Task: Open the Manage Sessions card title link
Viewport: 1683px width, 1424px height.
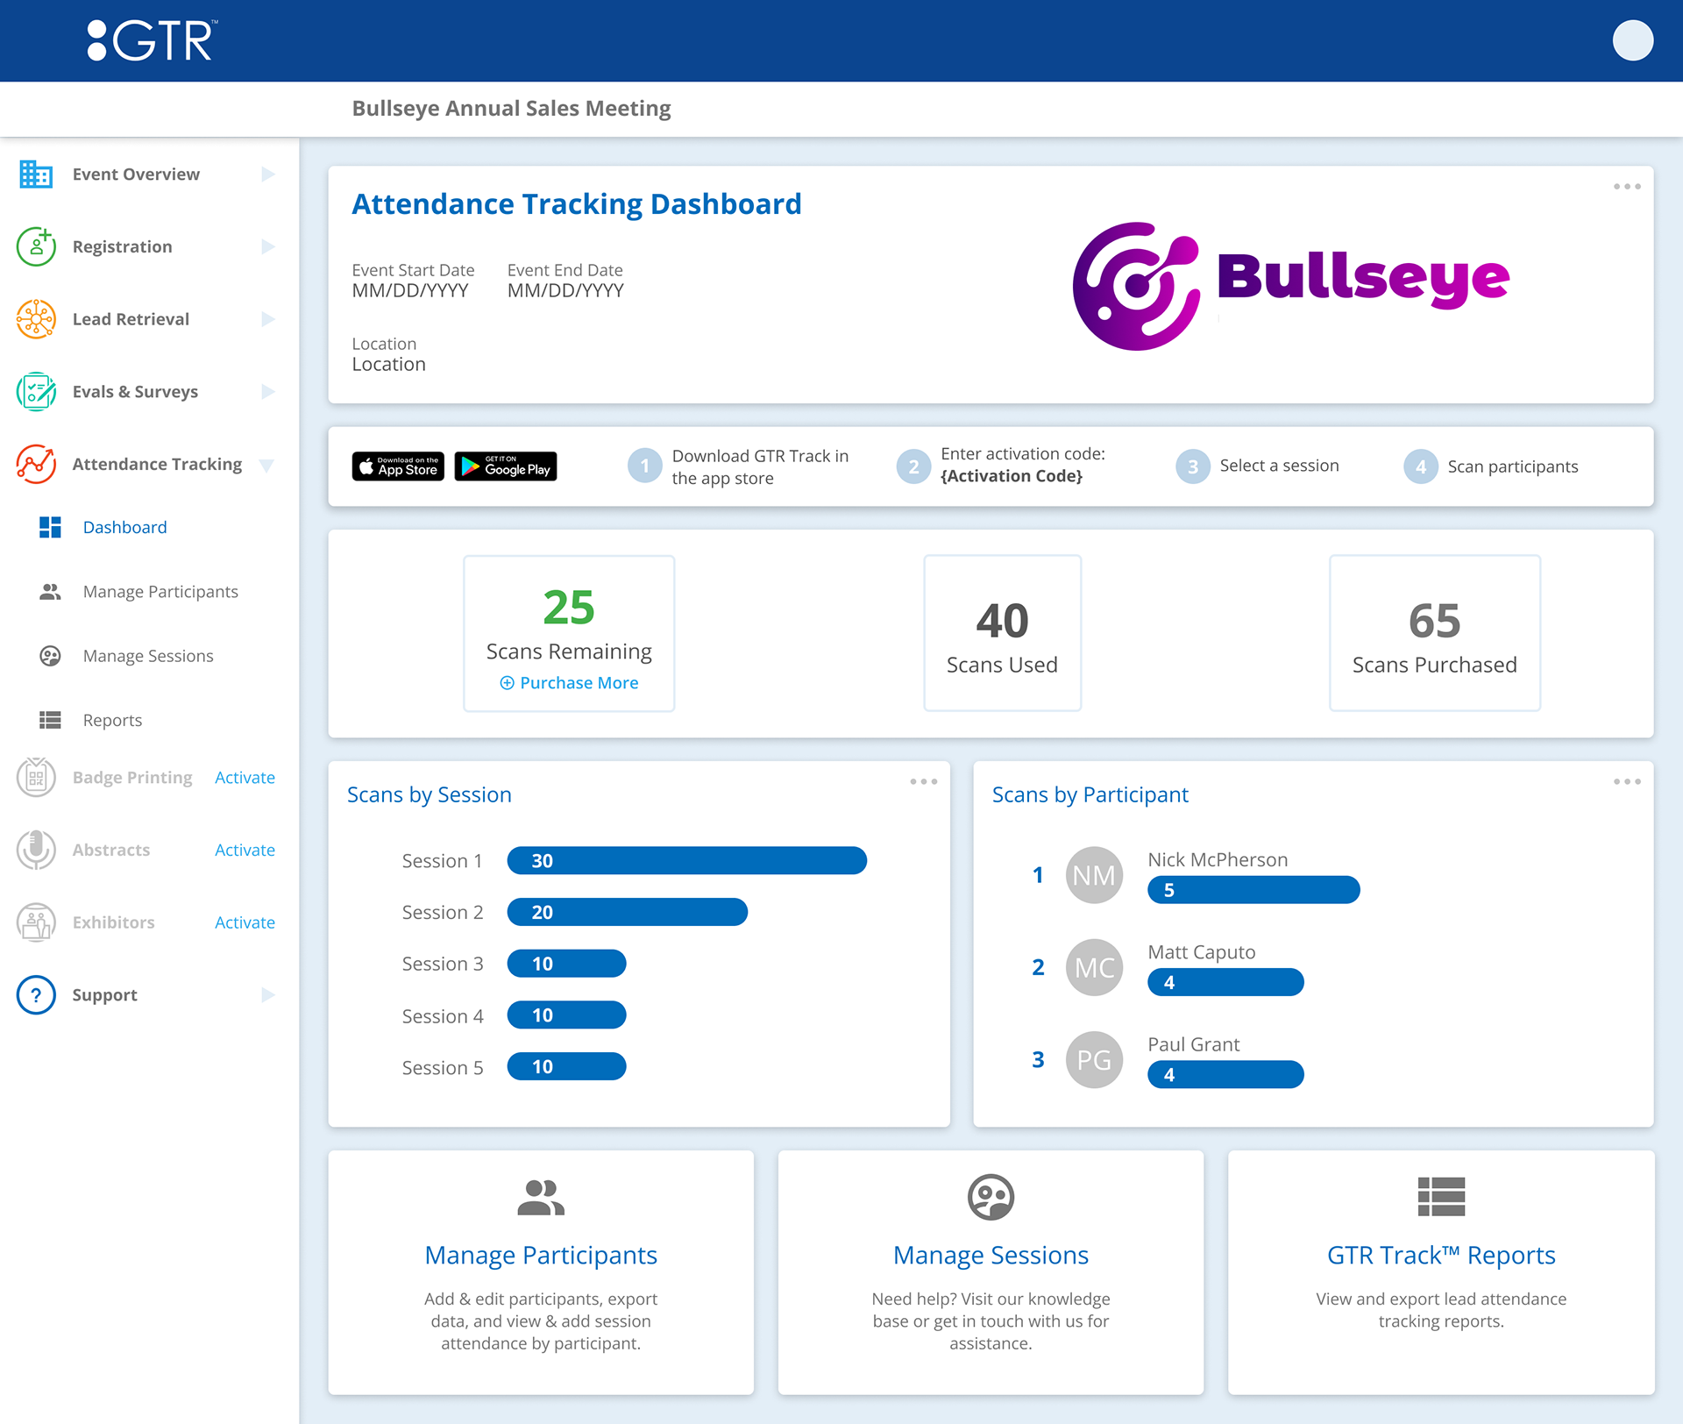Action: point(991,1255)
